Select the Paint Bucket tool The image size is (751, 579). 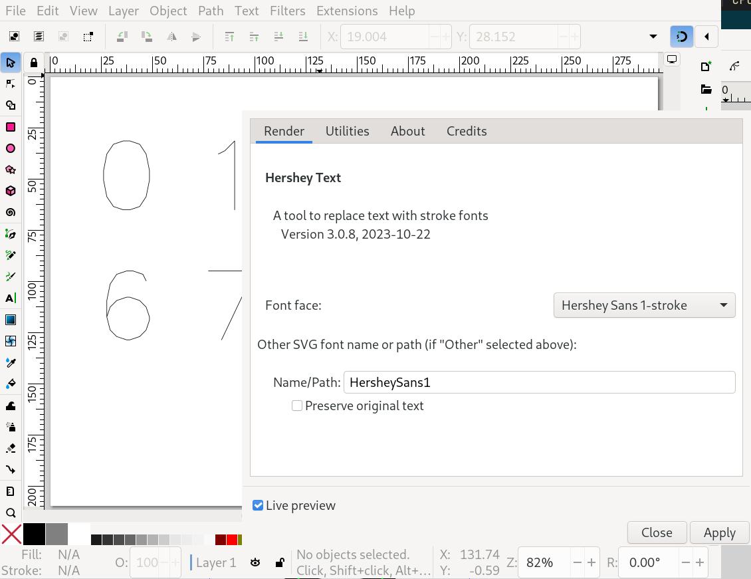(11, 384)
